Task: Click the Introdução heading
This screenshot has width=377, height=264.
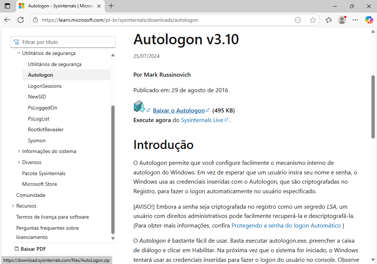Action: point(164,145)
